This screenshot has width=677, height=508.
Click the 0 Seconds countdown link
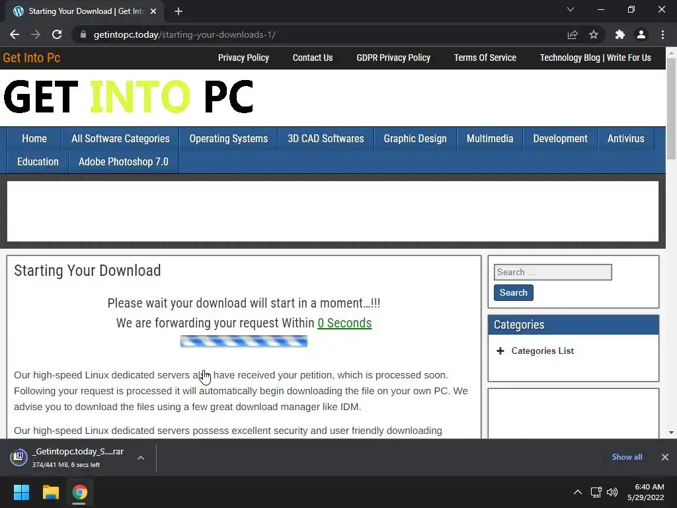tap(344, 323)
